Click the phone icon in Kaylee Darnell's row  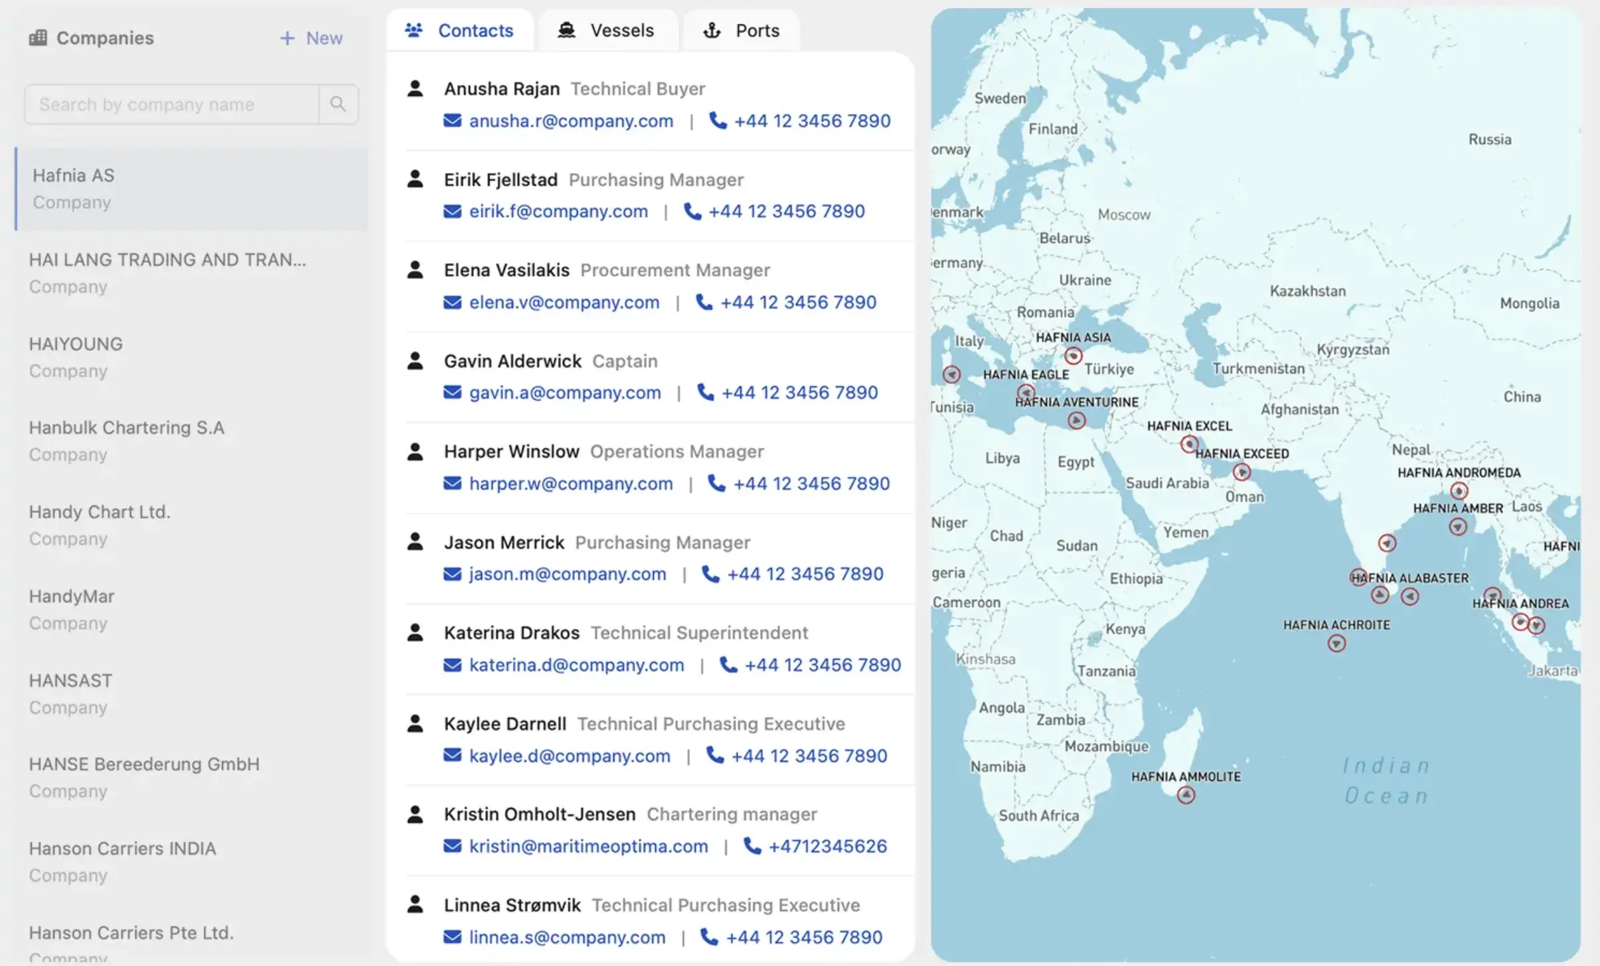(714, 755)
